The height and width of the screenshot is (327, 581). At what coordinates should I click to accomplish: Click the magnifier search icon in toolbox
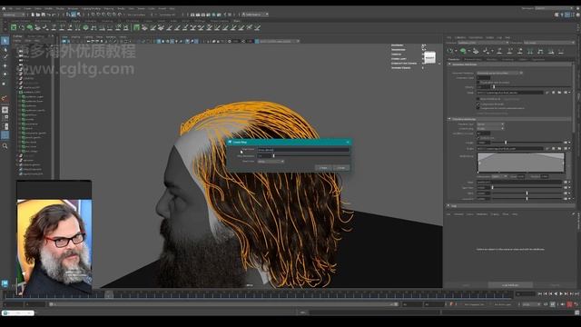pyautogui.click(x=5, y=146)
